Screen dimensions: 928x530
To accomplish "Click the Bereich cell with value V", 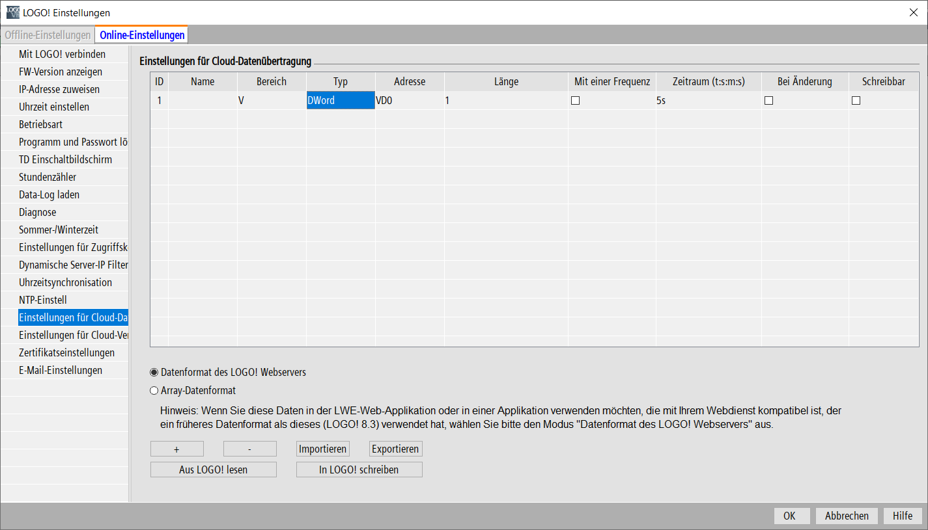I will (272, 101).
